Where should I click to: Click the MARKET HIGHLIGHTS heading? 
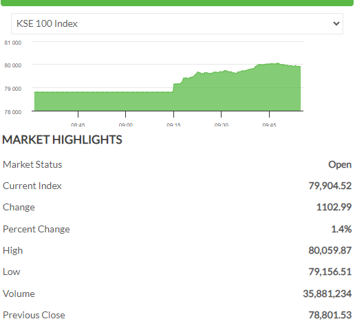[62, 140]
